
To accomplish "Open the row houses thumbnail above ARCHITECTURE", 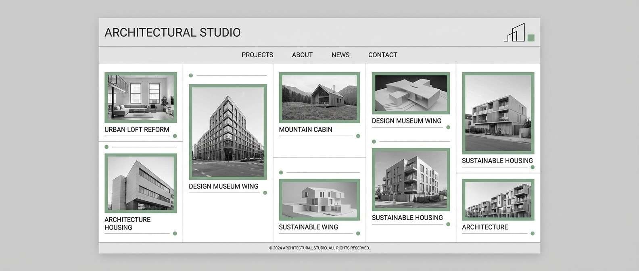I will (x=498, y=200).
